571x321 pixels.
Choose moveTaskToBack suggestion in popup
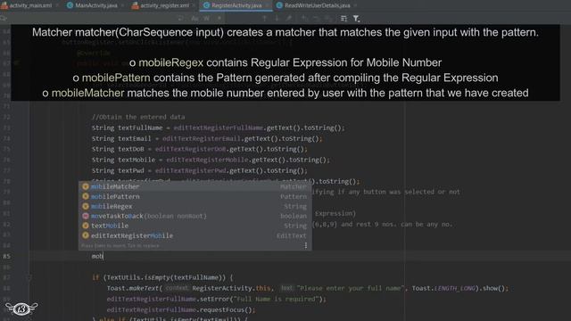point(194,216)
